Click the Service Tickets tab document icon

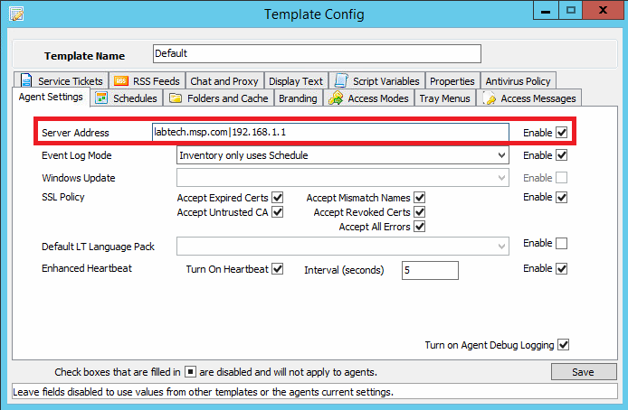pyautogui.click(x=26, y=80)
